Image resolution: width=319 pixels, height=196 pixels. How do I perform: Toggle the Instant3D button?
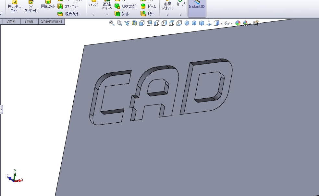click(x=197, y=6)
